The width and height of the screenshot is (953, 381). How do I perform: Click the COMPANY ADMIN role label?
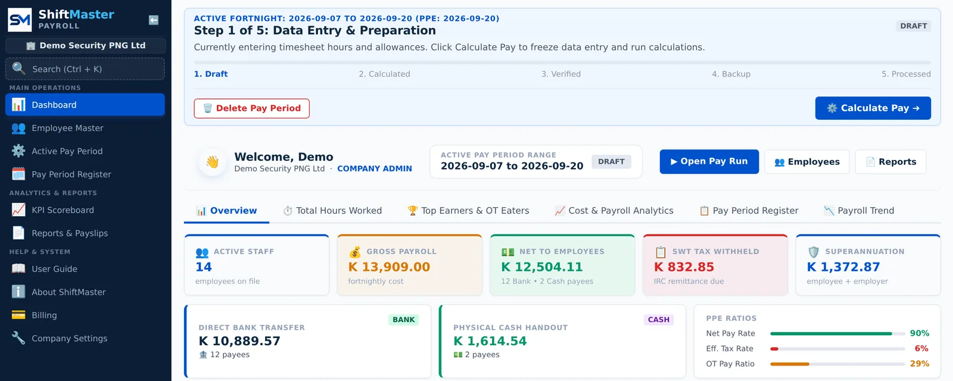click(375, 168)
